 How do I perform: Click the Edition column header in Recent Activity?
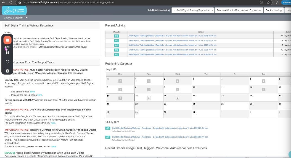[200, 32]
